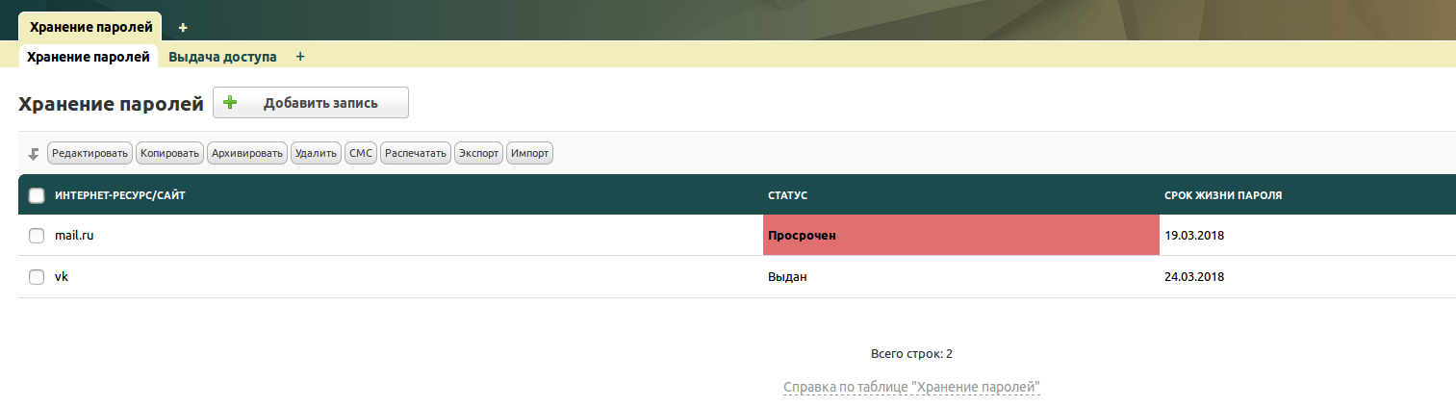The width and height of the screenshot is (1456, 407).
Task: Check the mail.ru row checkbox
Action: coord(37,236)
